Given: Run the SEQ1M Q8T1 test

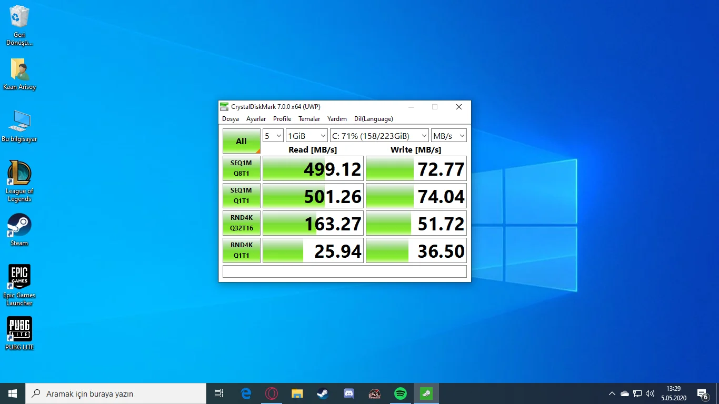Looking at the screenshot, I should [x=241, y=168].
